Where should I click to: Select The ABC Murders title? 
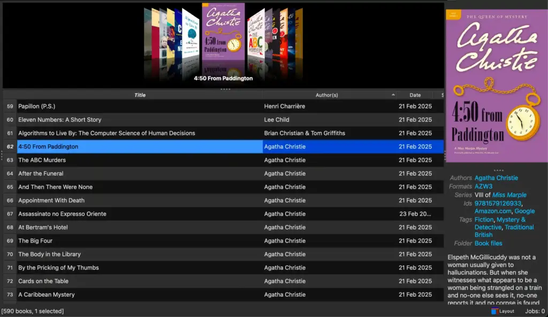click(42, 160)
